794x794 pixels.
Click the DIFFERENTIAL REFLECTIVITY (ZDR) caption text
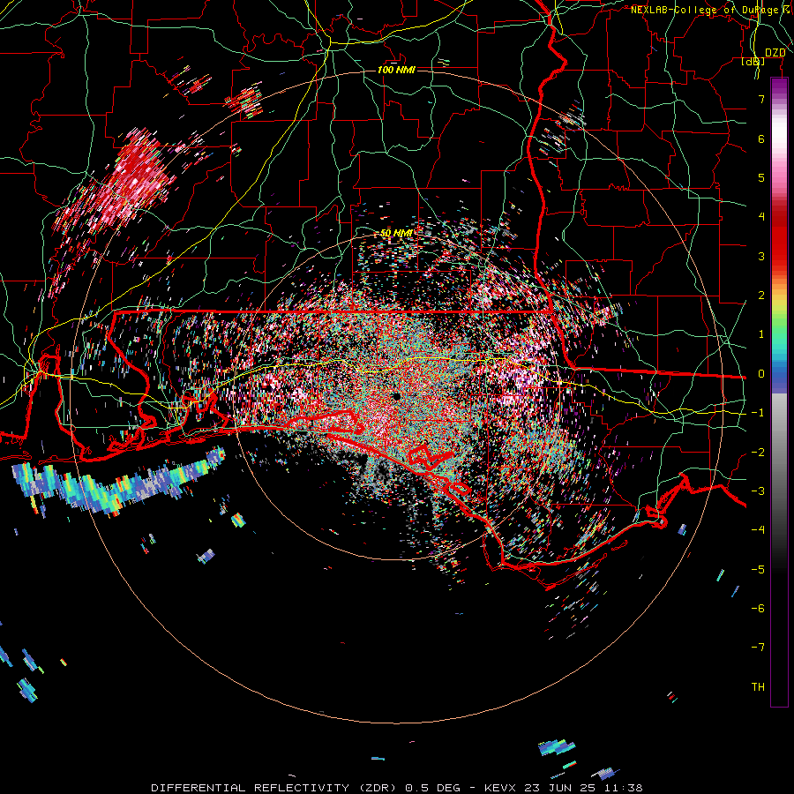point(275,788)
